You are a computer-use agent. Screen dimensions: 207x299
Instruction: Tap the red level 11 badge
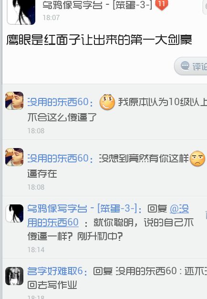(162, 5)
